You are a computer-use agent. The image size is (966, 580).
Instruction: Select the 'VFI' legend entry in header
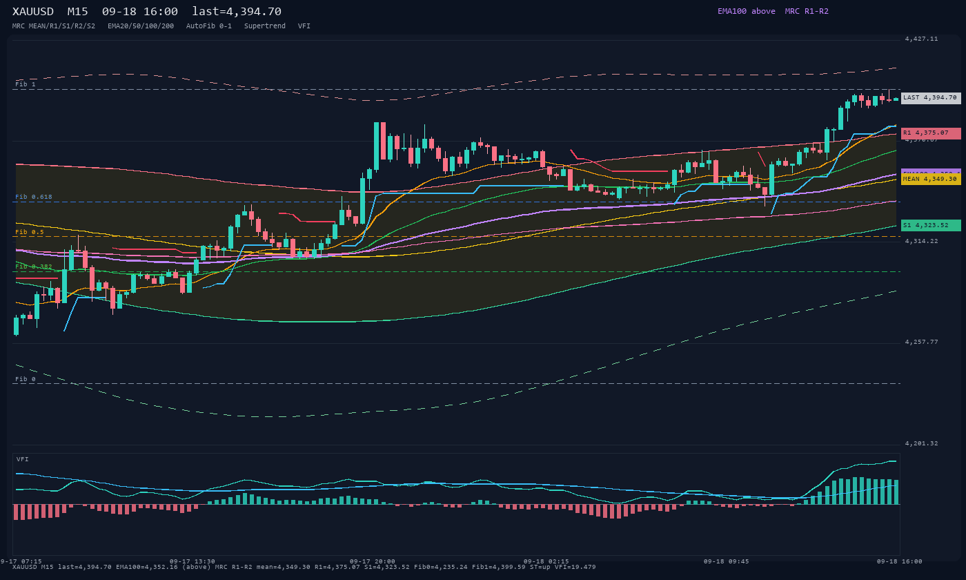[304, 26]
